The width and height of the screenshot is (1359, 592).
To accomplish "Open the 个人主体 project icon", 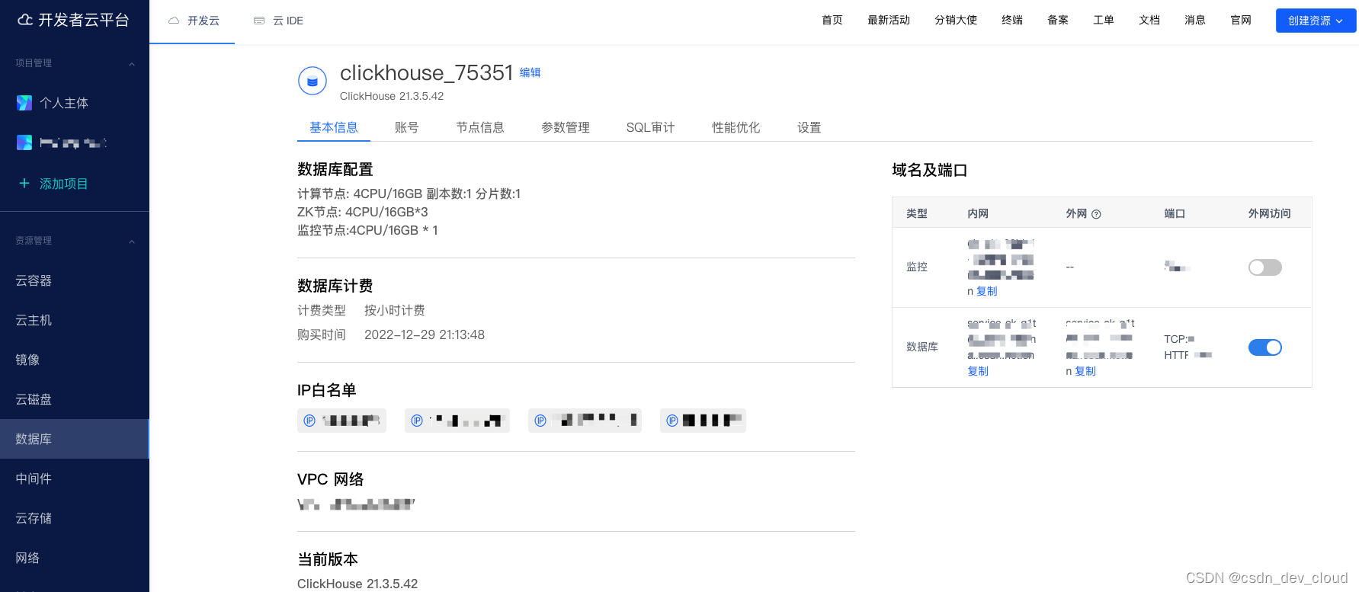I will [x=24, y=103].
